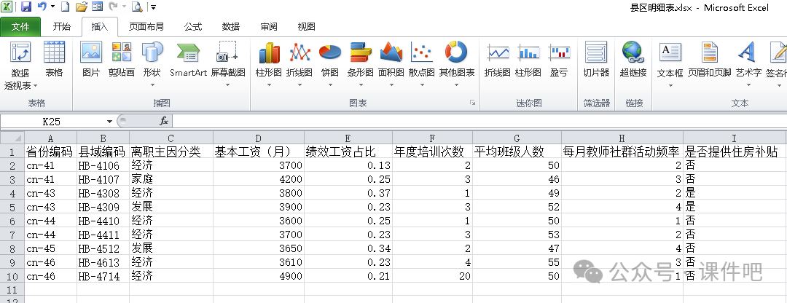Screen dimensions: 787x303
Task: Open the Charts group dialog launcher
Action: tap(472, 103)
